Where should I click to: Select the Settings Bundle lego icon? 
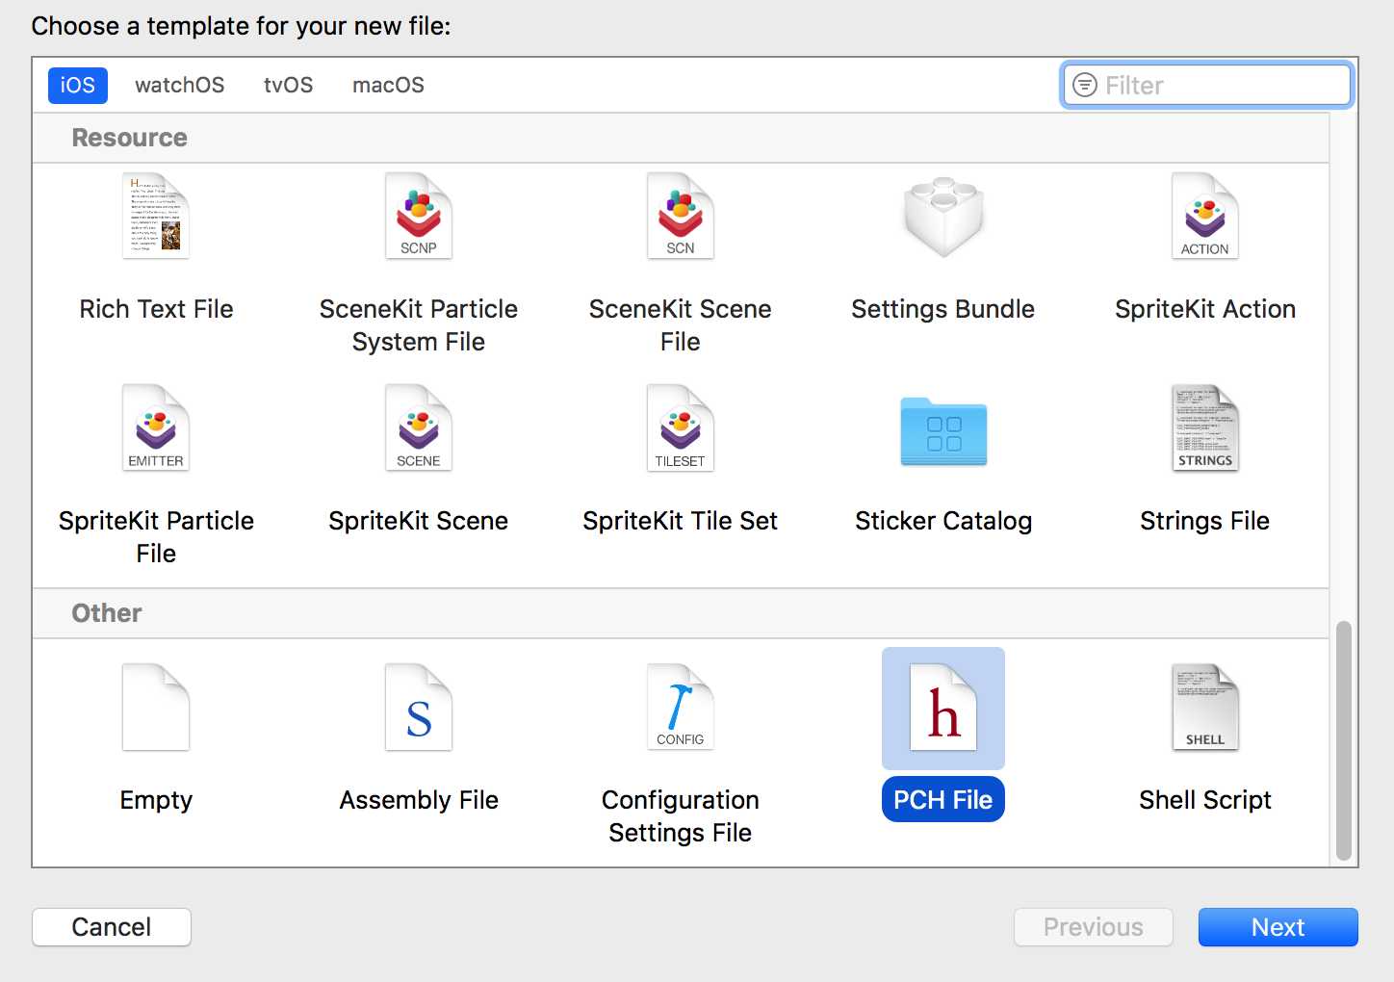tap(943, 217)
